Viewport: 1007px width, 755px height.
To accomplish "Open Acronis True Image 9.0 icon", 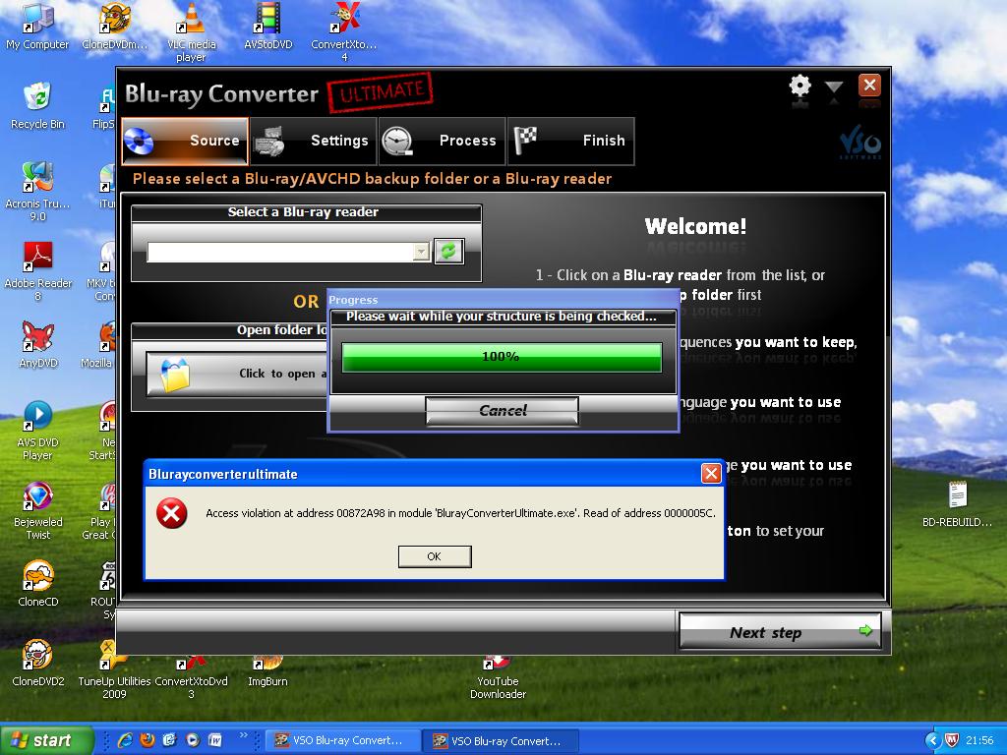I will point(37,191).
